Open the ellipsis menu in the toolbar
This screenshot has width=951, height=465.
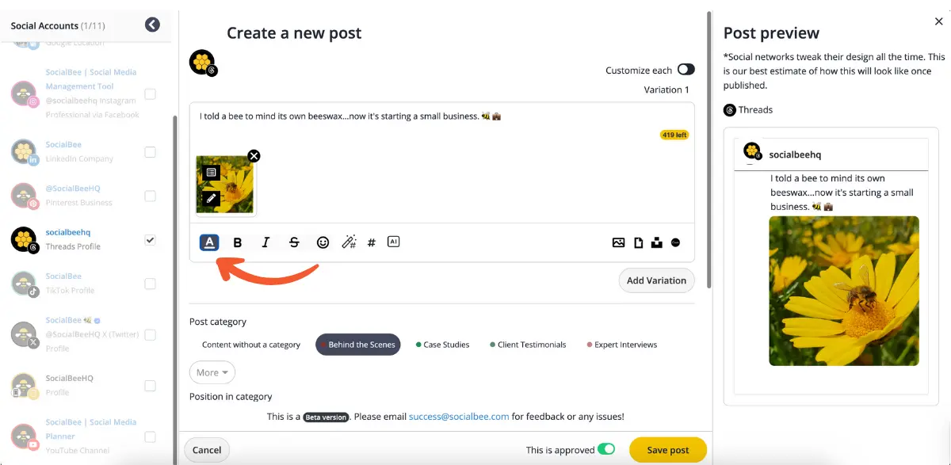coord(676,242)
